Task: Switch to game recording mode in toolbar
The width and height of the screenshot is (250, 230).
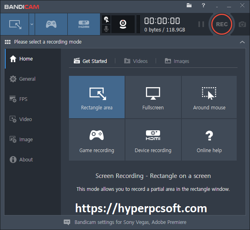Action: [x=51, y=24]
